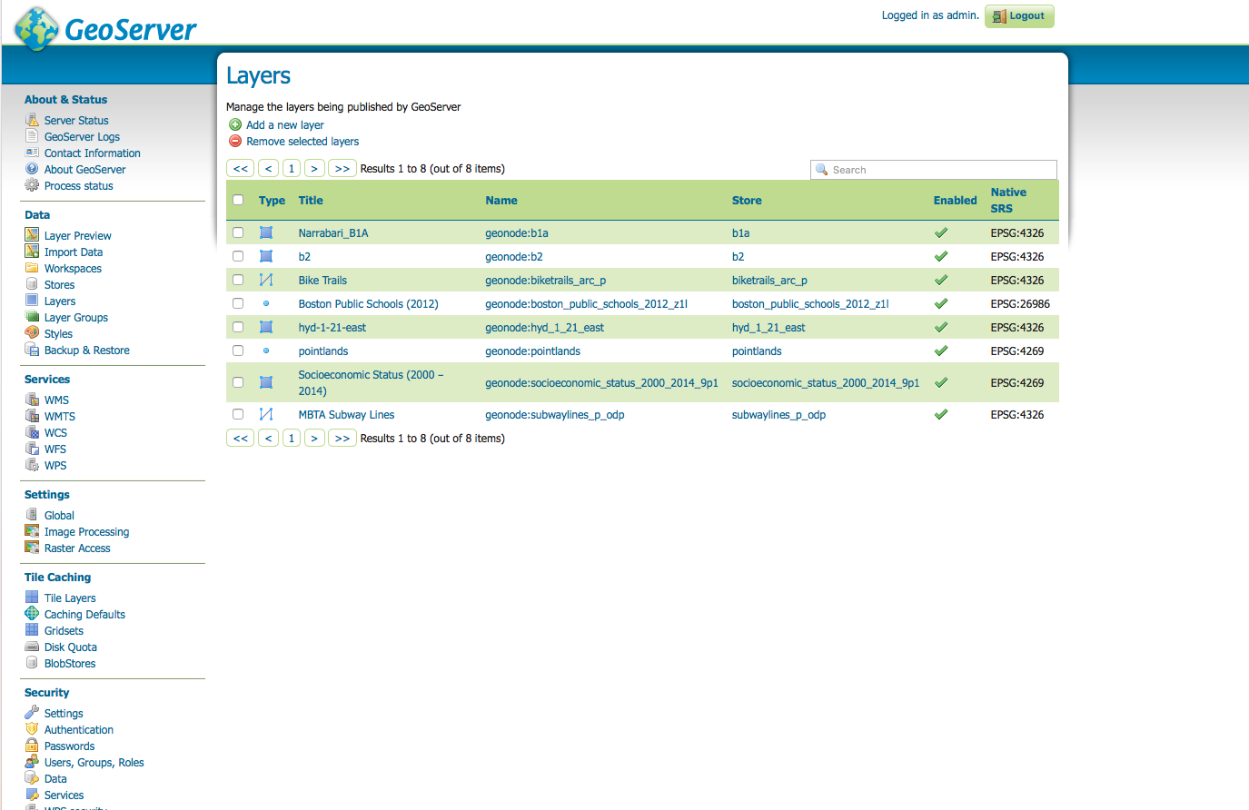Check the Narrabari_B1A layer checkbox
Viewport: 1249px width, 810px height.
(238, 232)
